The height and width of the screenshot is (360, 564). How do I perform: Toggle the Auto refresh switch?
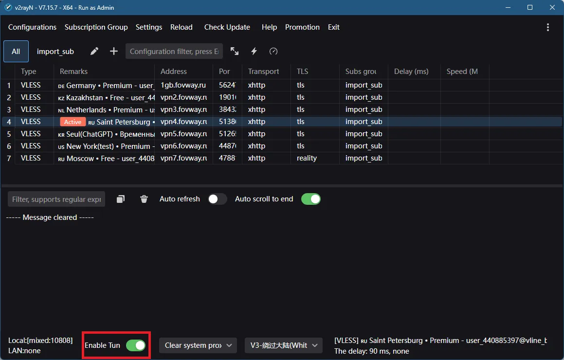click(217, 199)
